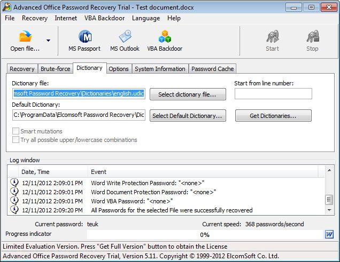Select the "Word VBA Password" log entry
340x262 pixels.
tap(167, 201)
